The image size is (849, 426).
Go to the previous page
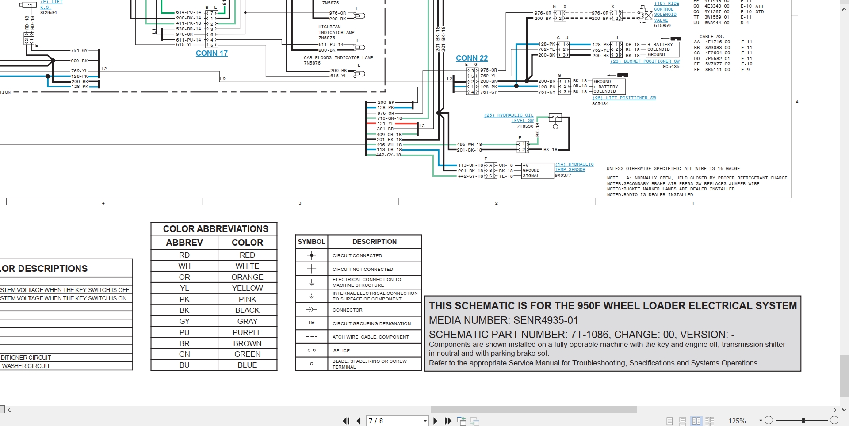click(359, 421)
